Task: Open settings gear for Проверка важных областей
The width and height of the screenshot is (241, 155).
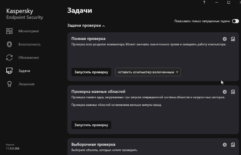Action: [224, 92]
